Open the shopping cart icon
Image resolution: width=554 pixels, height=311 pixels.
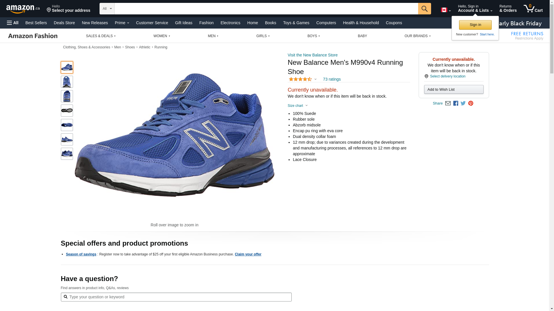[533, 9]
